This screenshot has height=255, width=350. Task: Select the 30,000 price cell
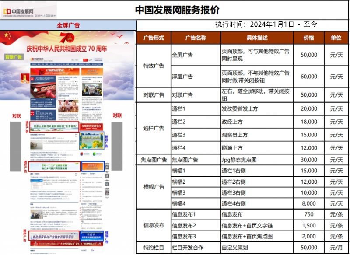click(309, 160)
